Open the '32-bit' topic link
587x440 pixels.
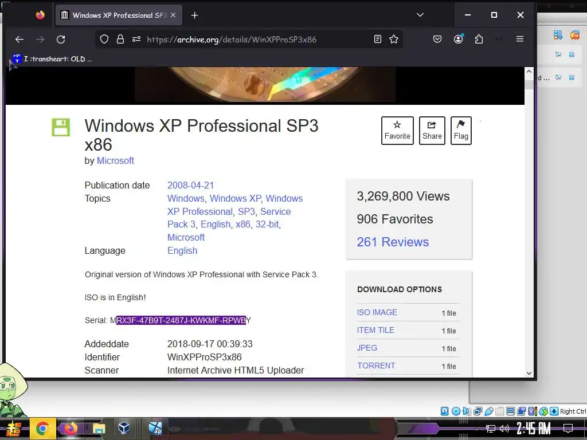tap(267, 224)
